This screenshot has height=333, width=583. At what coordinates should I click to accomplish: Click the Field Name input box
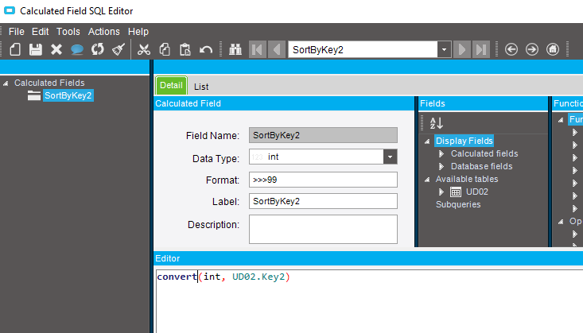click(323, 135)
